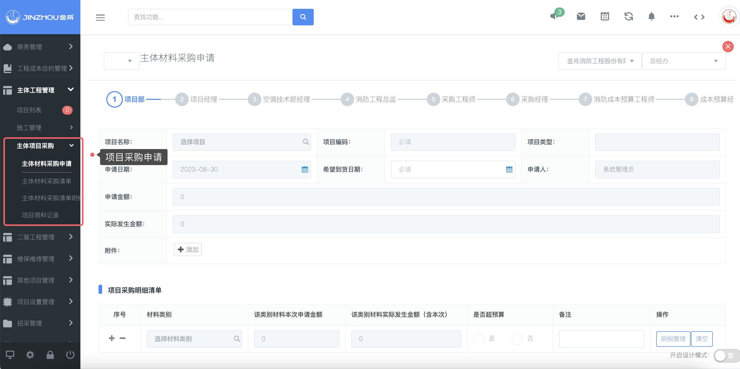Screen dimensions: 740x369
Task: Open 项目领料记录 menu item
Action: click(x=40, y=215)
